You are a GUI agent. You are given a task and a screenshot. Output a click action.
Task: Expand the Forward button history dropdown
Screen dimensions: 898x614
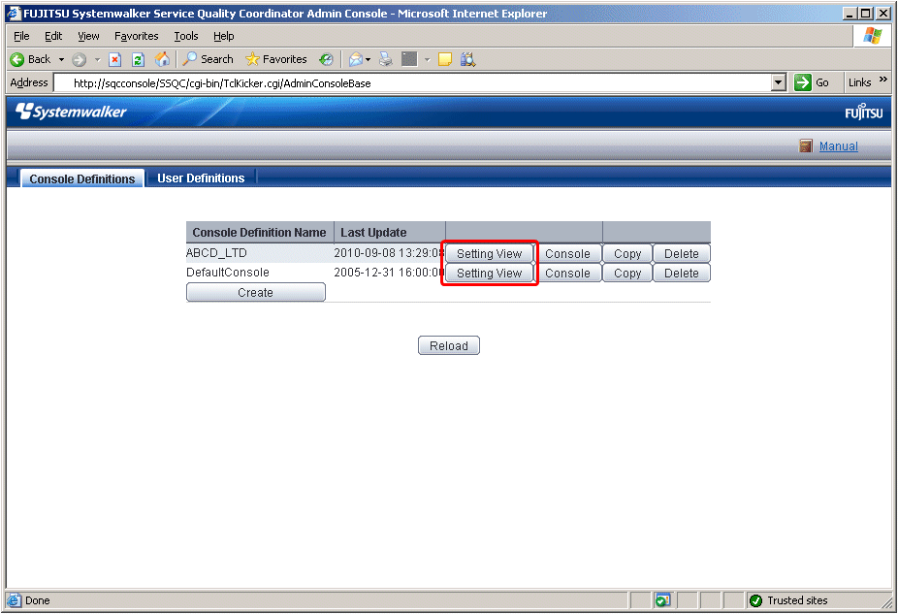click(97, 59)
